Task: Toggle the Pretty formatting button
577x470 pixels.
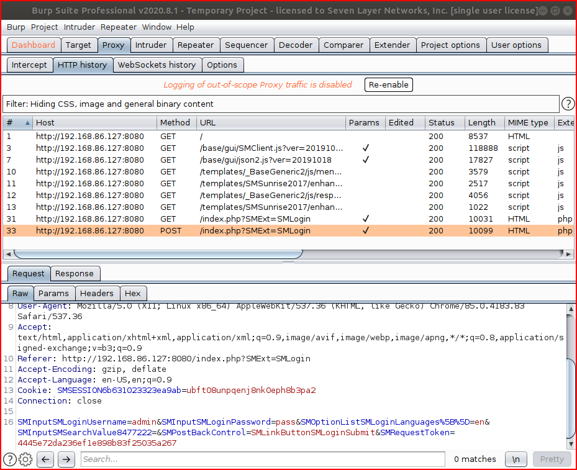Action: 552,459
